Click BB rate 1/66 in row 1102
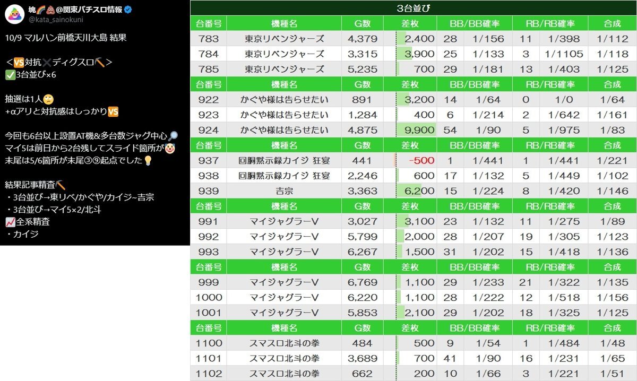Viewport: 637px width, 381px height. pos(488,374)
